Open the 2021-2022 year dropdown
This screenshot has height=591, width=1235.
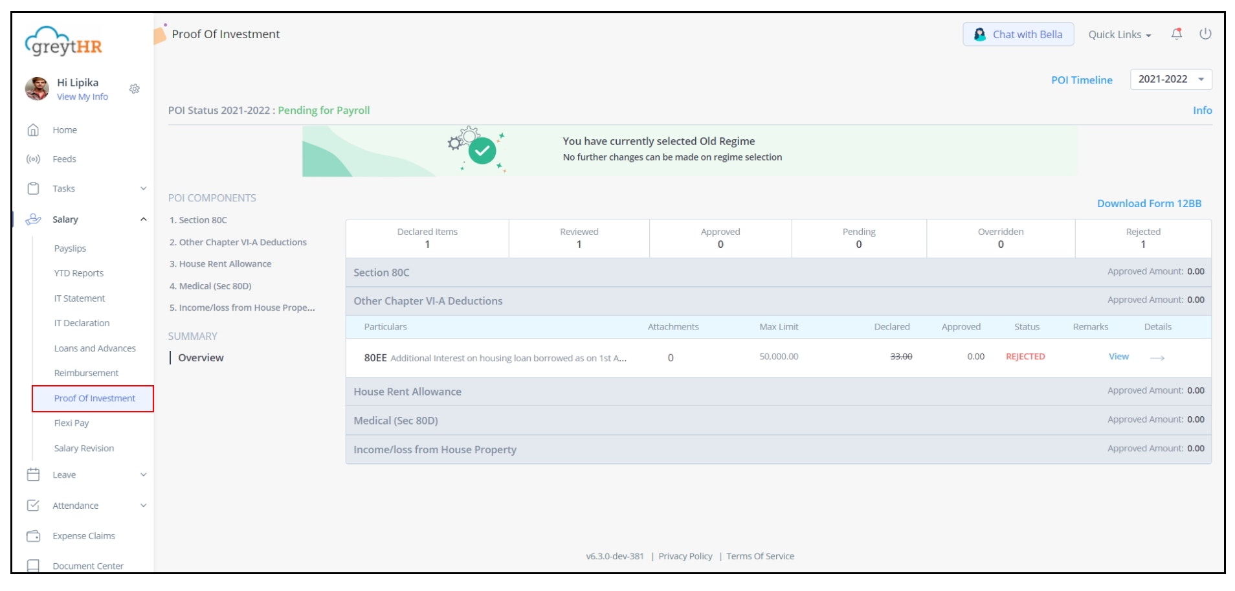pyautogui.click(x=1171, y=80)
